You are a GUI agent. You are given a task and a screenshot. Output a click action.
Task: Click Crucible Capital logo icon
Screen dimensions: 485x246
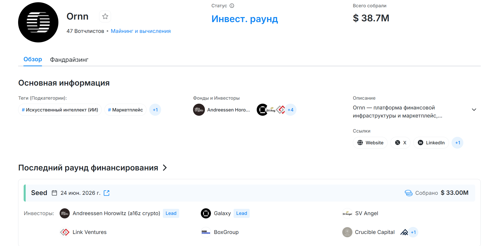(347, 232)
